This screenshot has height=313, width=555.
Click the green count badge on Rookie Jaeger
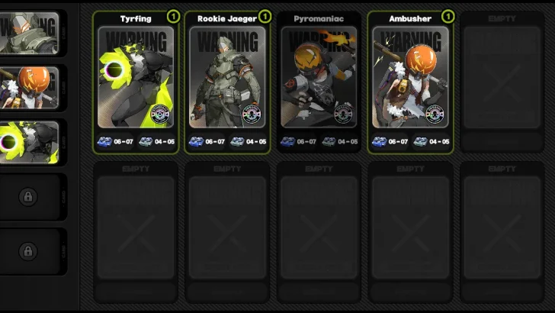265,16
